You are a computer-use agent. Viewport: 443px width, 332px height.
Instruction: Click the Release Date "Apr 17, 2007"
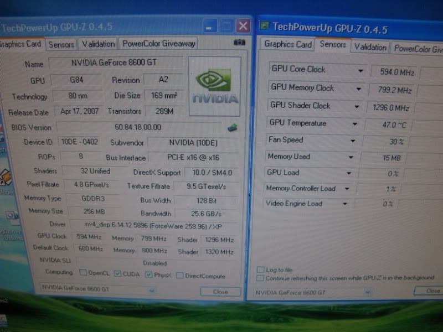(x=79, y=111)
